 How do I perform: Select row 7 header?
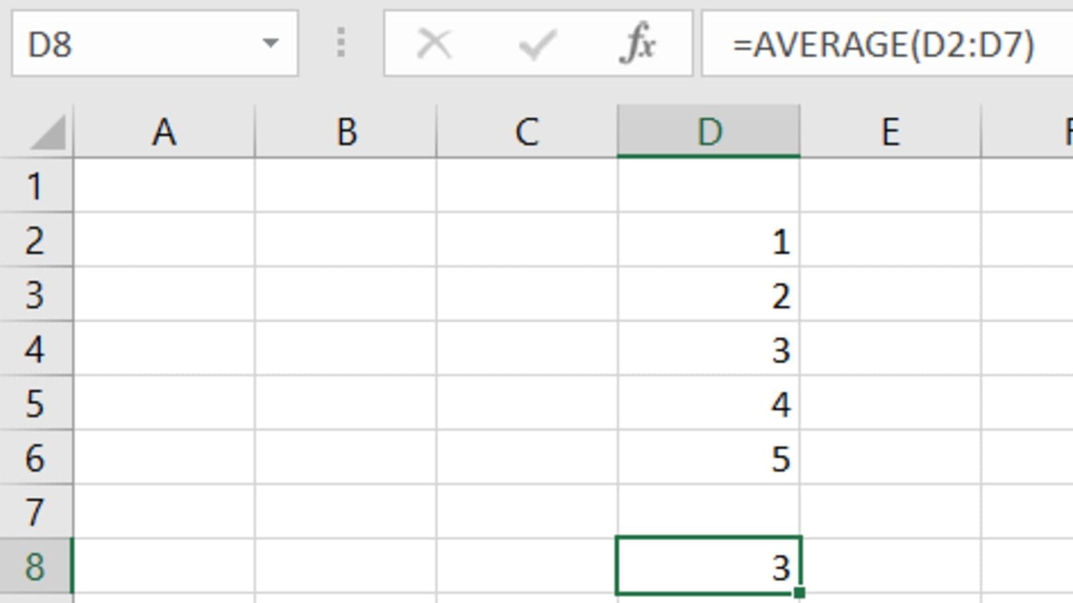tap(36, 512)
